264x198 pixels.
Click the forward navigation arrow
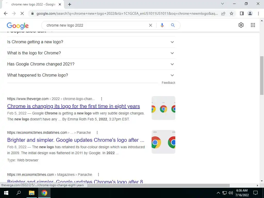pos(14,13)
